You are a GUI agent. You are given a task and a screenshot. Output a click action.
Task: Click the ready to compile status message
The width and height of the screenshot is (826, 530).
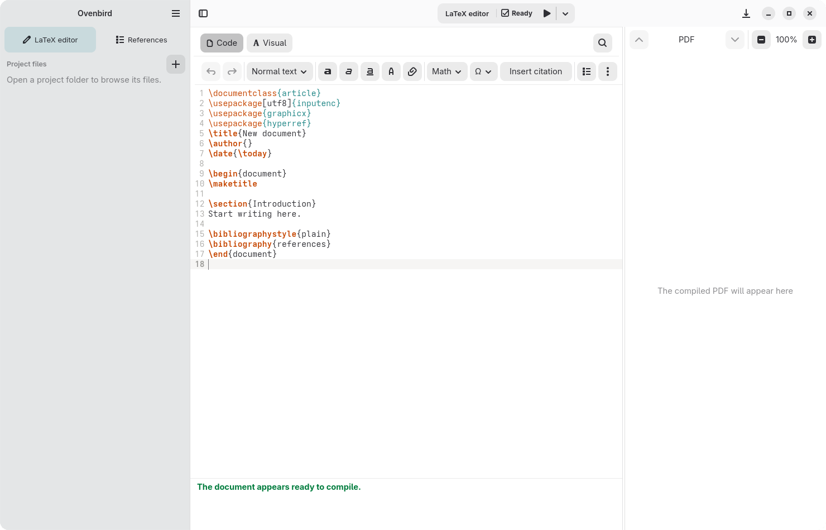click(x=279, y=487)
